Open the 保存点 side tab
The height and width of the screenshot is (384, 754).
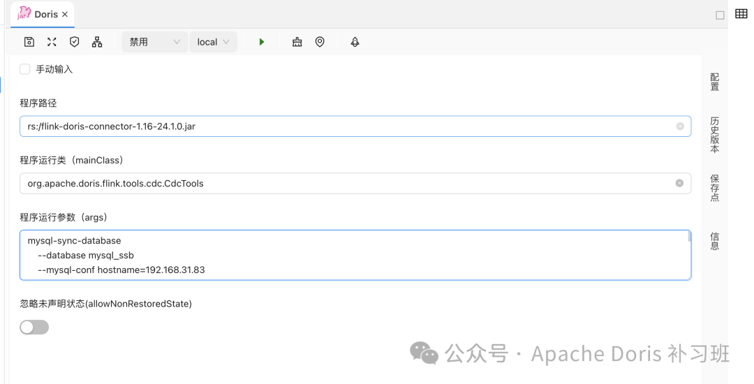click(x=714, y=189)
